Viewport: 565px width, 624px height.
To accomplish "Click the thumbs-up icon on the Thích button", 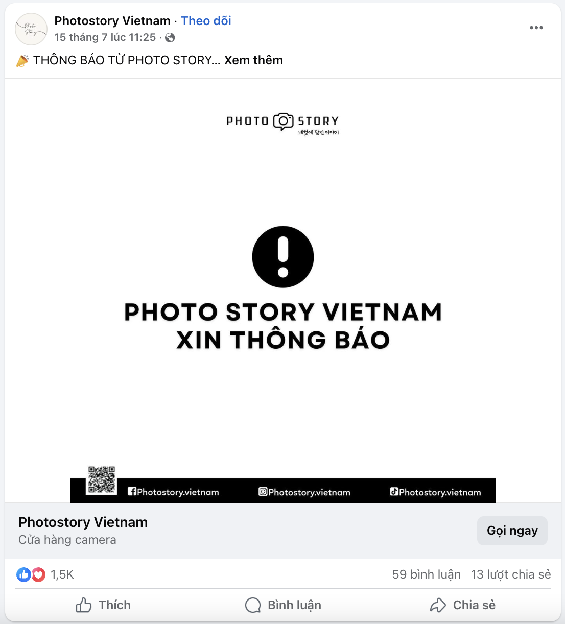I will (x=83, y=605).
